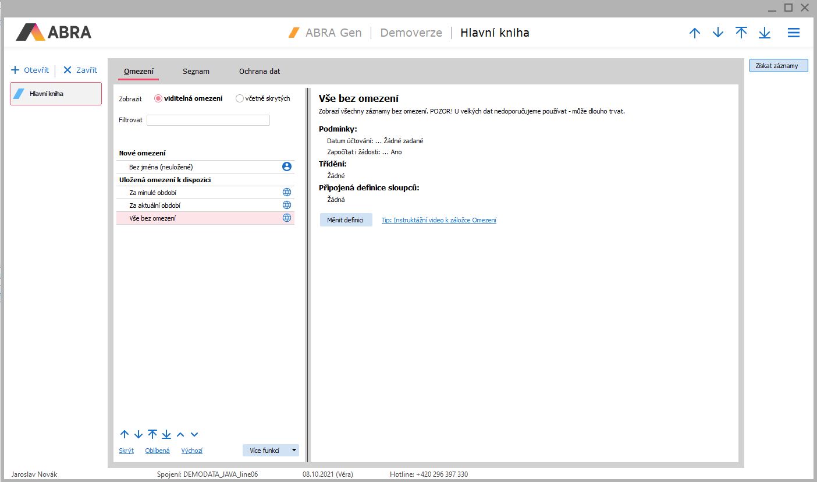This screenshot has width=817, height=482.
Task: Expand the Více funkcí dropdown
Action: coord(294,450)
